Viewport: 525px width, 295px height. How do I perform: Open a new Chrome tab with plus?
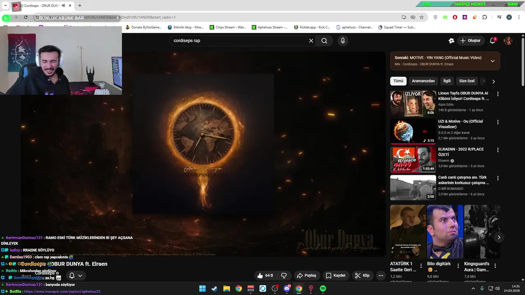(80, 6)
